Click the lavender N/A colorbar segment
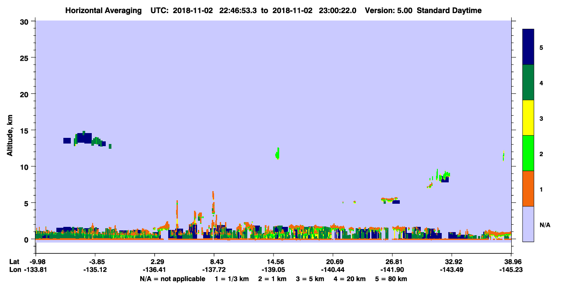This screenshot has height=291, width=568. click(x=528, y=224)
